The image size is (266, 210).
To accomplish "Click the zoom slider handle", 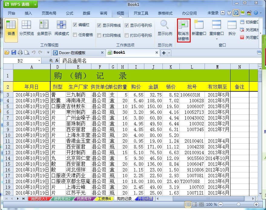I will (x=238, y=204).
